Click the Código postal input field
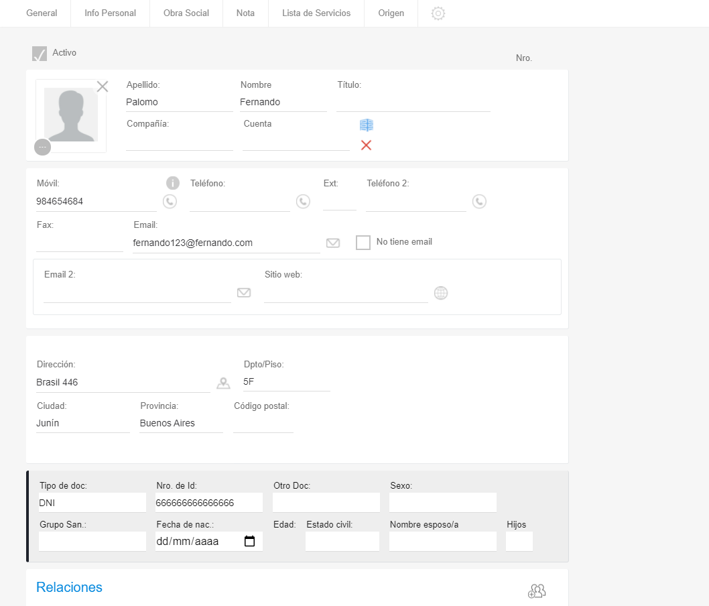 pyautogui.click(x=263, y=424)
